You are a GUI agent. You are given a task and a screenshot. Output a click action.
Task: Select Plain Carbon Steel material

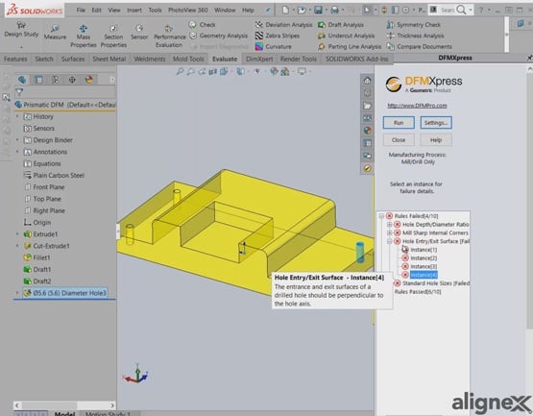point(54,175)
